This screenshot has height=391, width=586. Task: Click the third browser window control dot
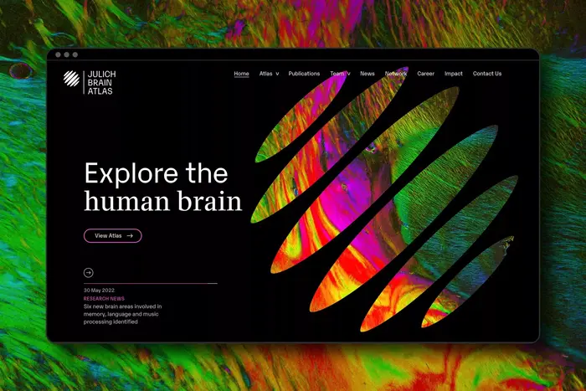pyautogui.click(x=75, y=54)
